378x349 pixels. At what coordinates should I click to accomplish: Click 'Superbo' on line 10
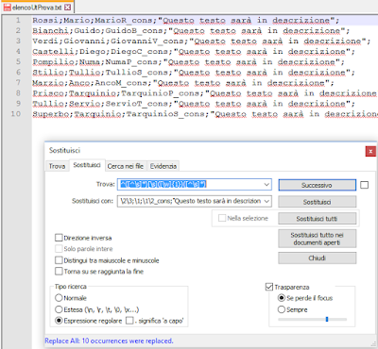pos(51,114)
